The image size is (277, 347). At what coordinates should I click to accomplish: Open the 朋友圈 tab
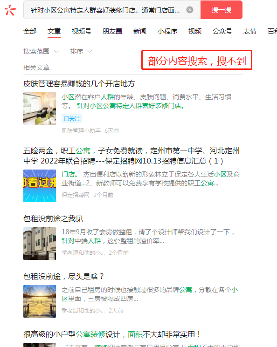[x=112, y=31]
